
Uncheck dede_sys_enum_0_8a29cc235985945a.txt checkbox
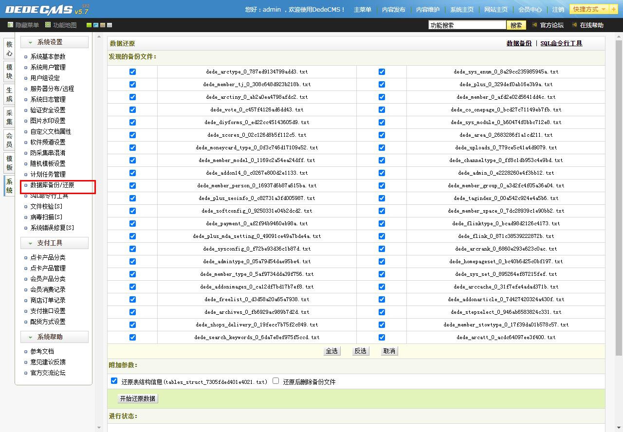click(382, 72)
